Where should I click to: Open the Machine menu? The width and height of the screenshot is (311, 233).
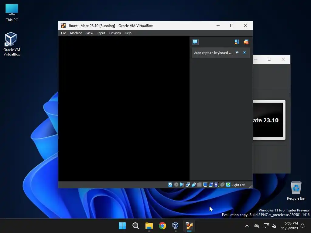(76, 33)
